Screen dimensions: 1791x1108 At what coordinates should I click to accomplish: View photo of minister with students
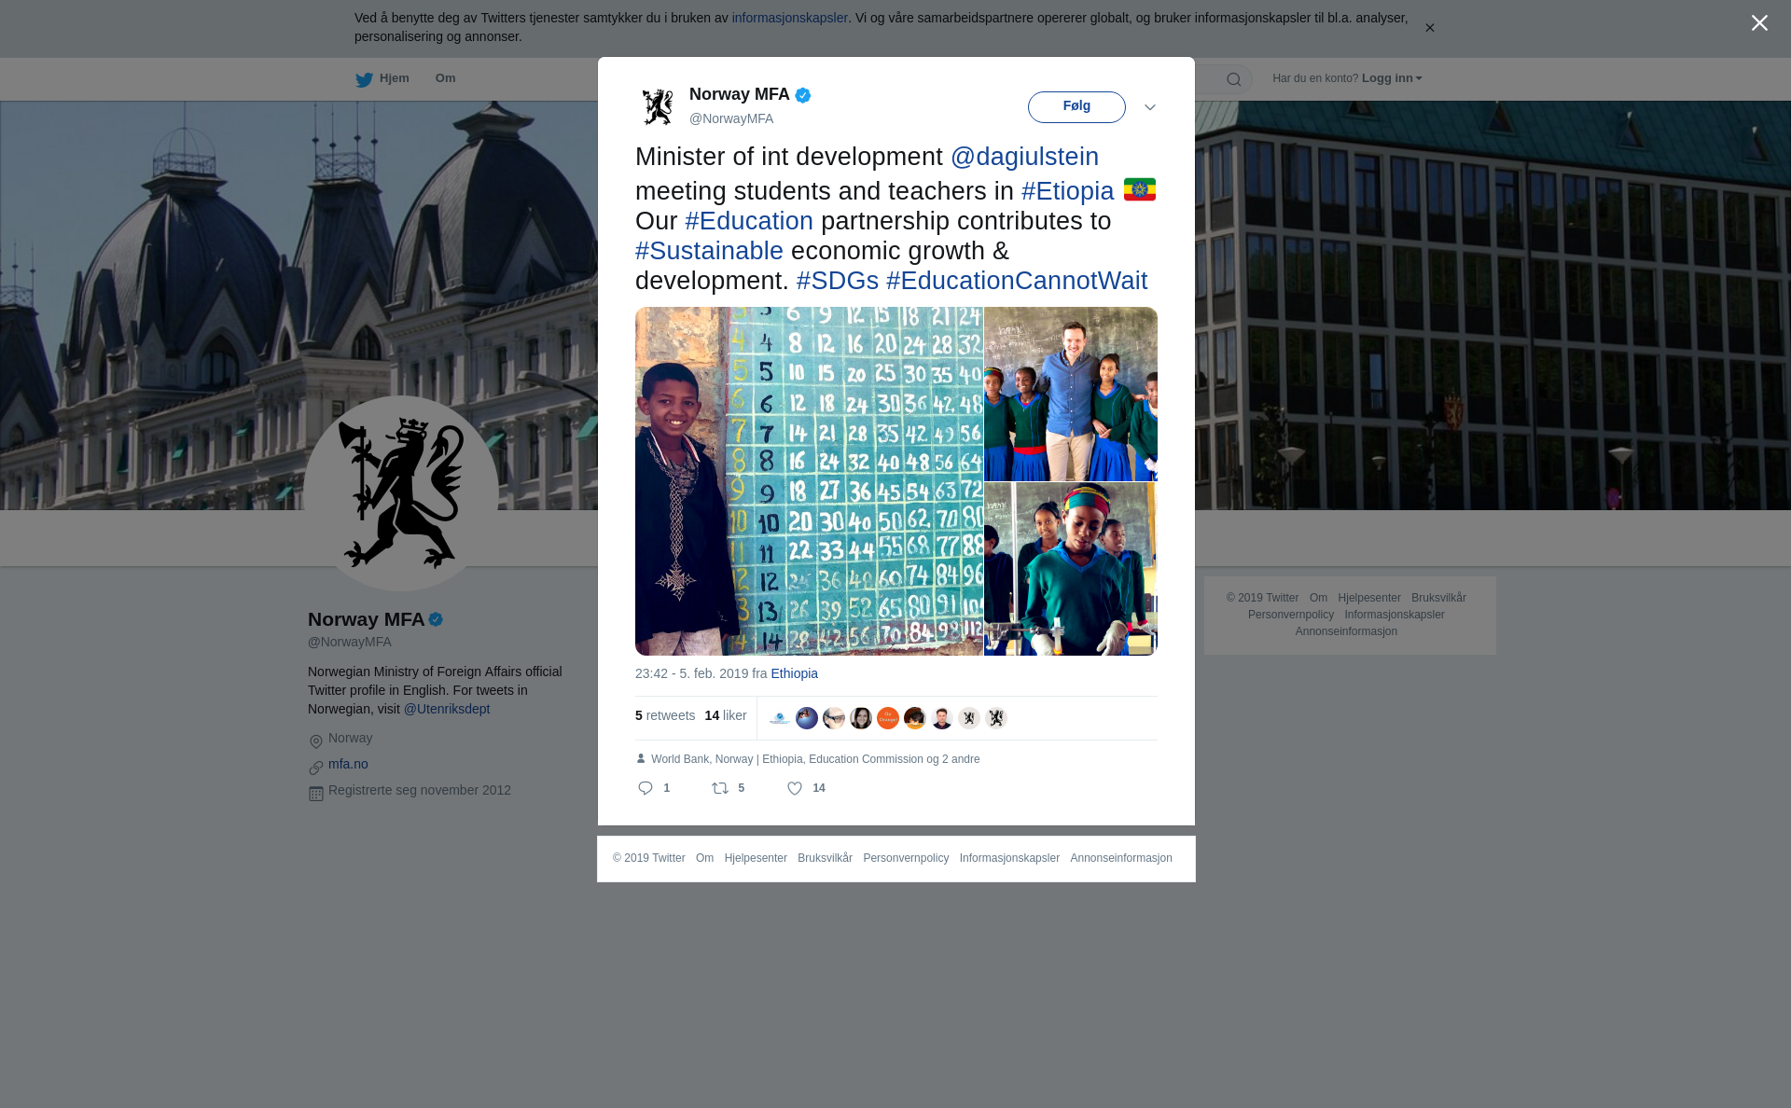click(x=1071, y=394)
